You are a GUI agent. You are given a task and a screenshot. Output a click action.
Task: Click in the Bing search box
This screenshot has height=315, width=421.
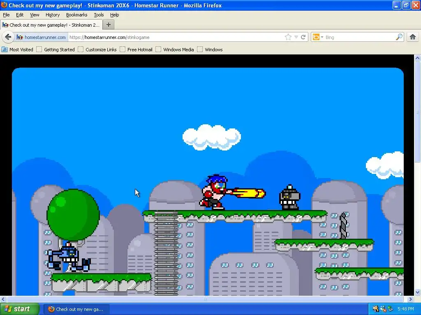pos(360,37)
